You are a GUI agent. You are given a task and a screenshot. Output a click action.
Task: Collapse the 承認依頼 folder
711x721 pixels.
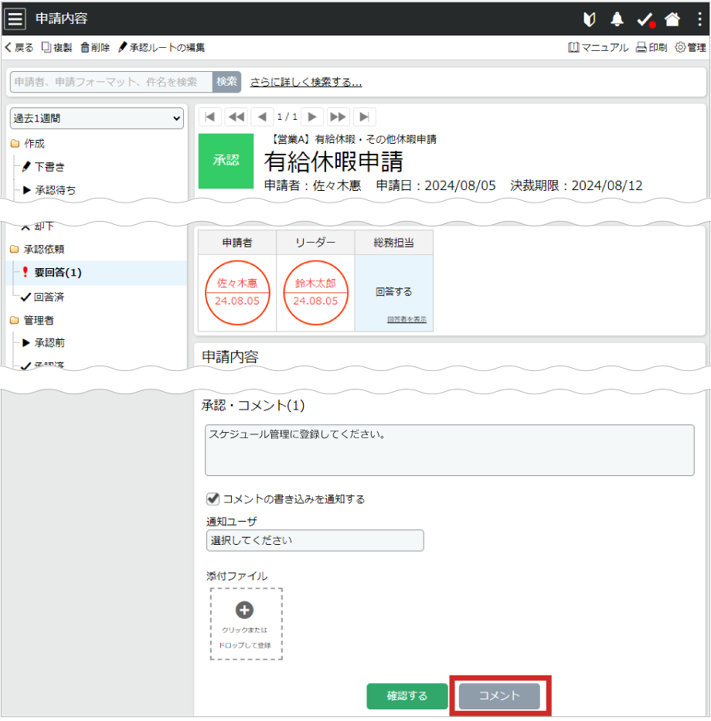point(15,250)
